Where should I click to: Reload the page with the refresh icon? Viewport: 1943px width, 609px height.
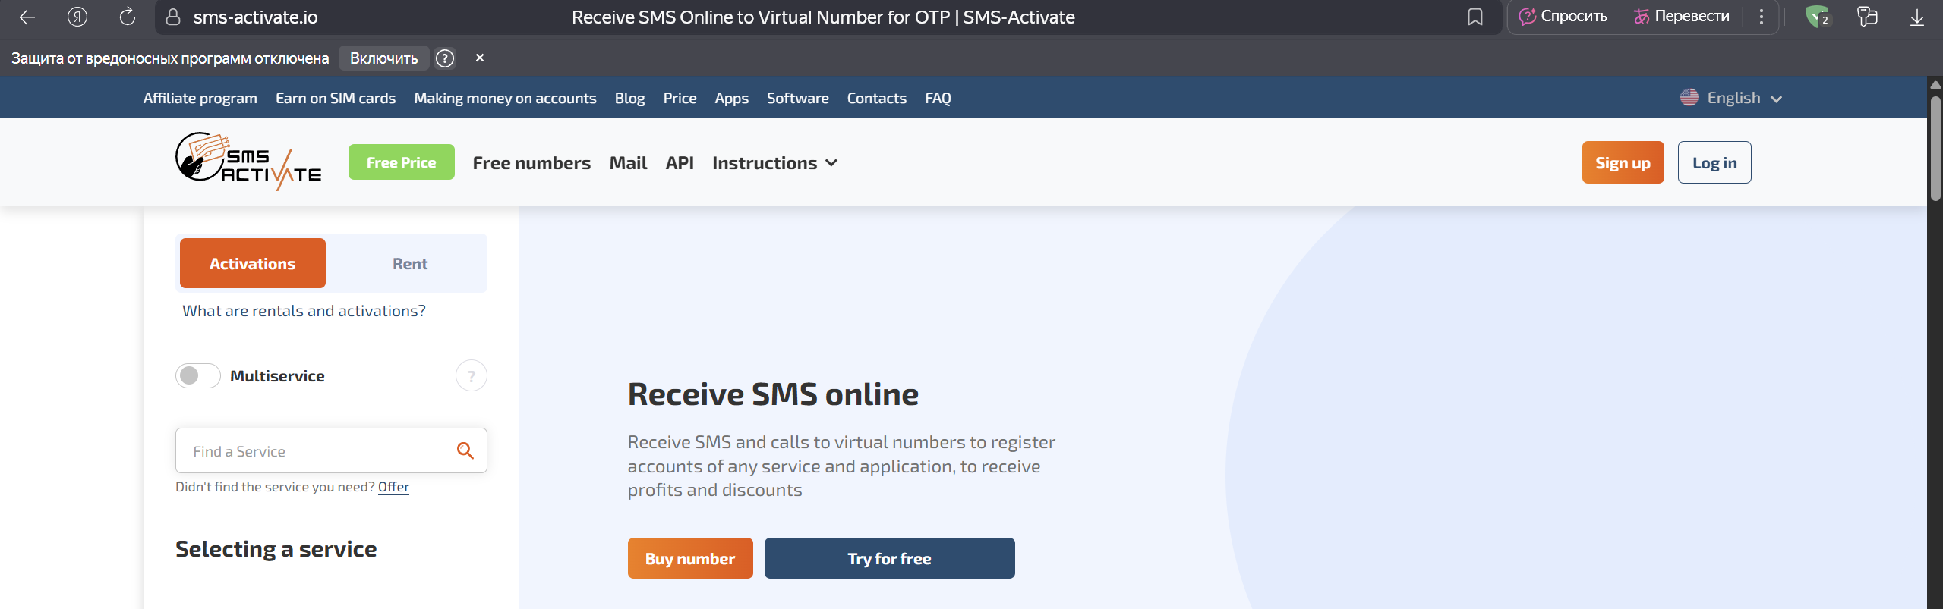[x=128, y=17]
